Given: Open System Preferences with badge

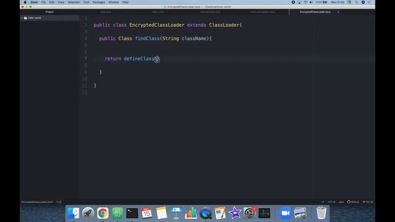Looking at the screenshot, I should pyautogui.click(x=249, y=213).
